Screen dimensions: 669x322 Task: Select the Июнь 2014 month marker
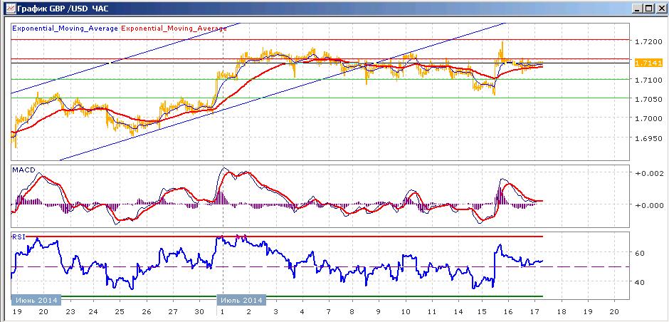point(36,300)
